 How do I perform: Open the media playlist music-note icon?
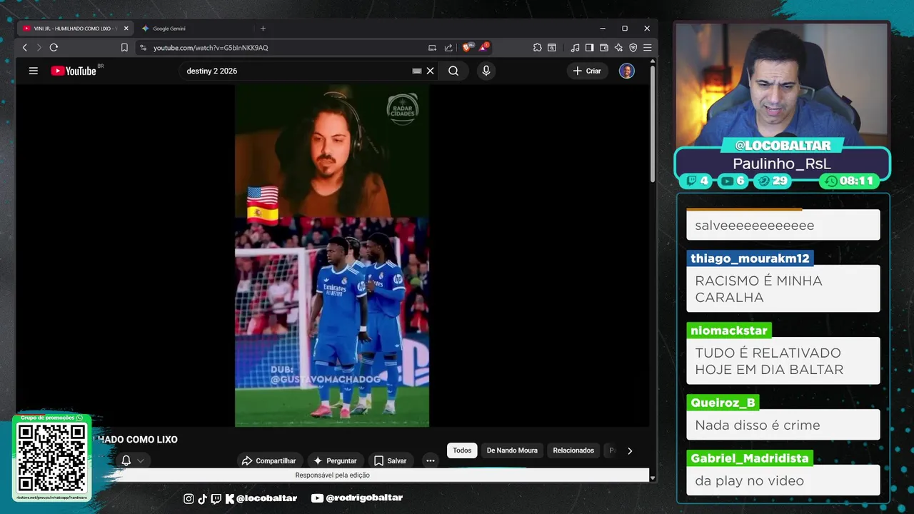[x=576, y=48]
